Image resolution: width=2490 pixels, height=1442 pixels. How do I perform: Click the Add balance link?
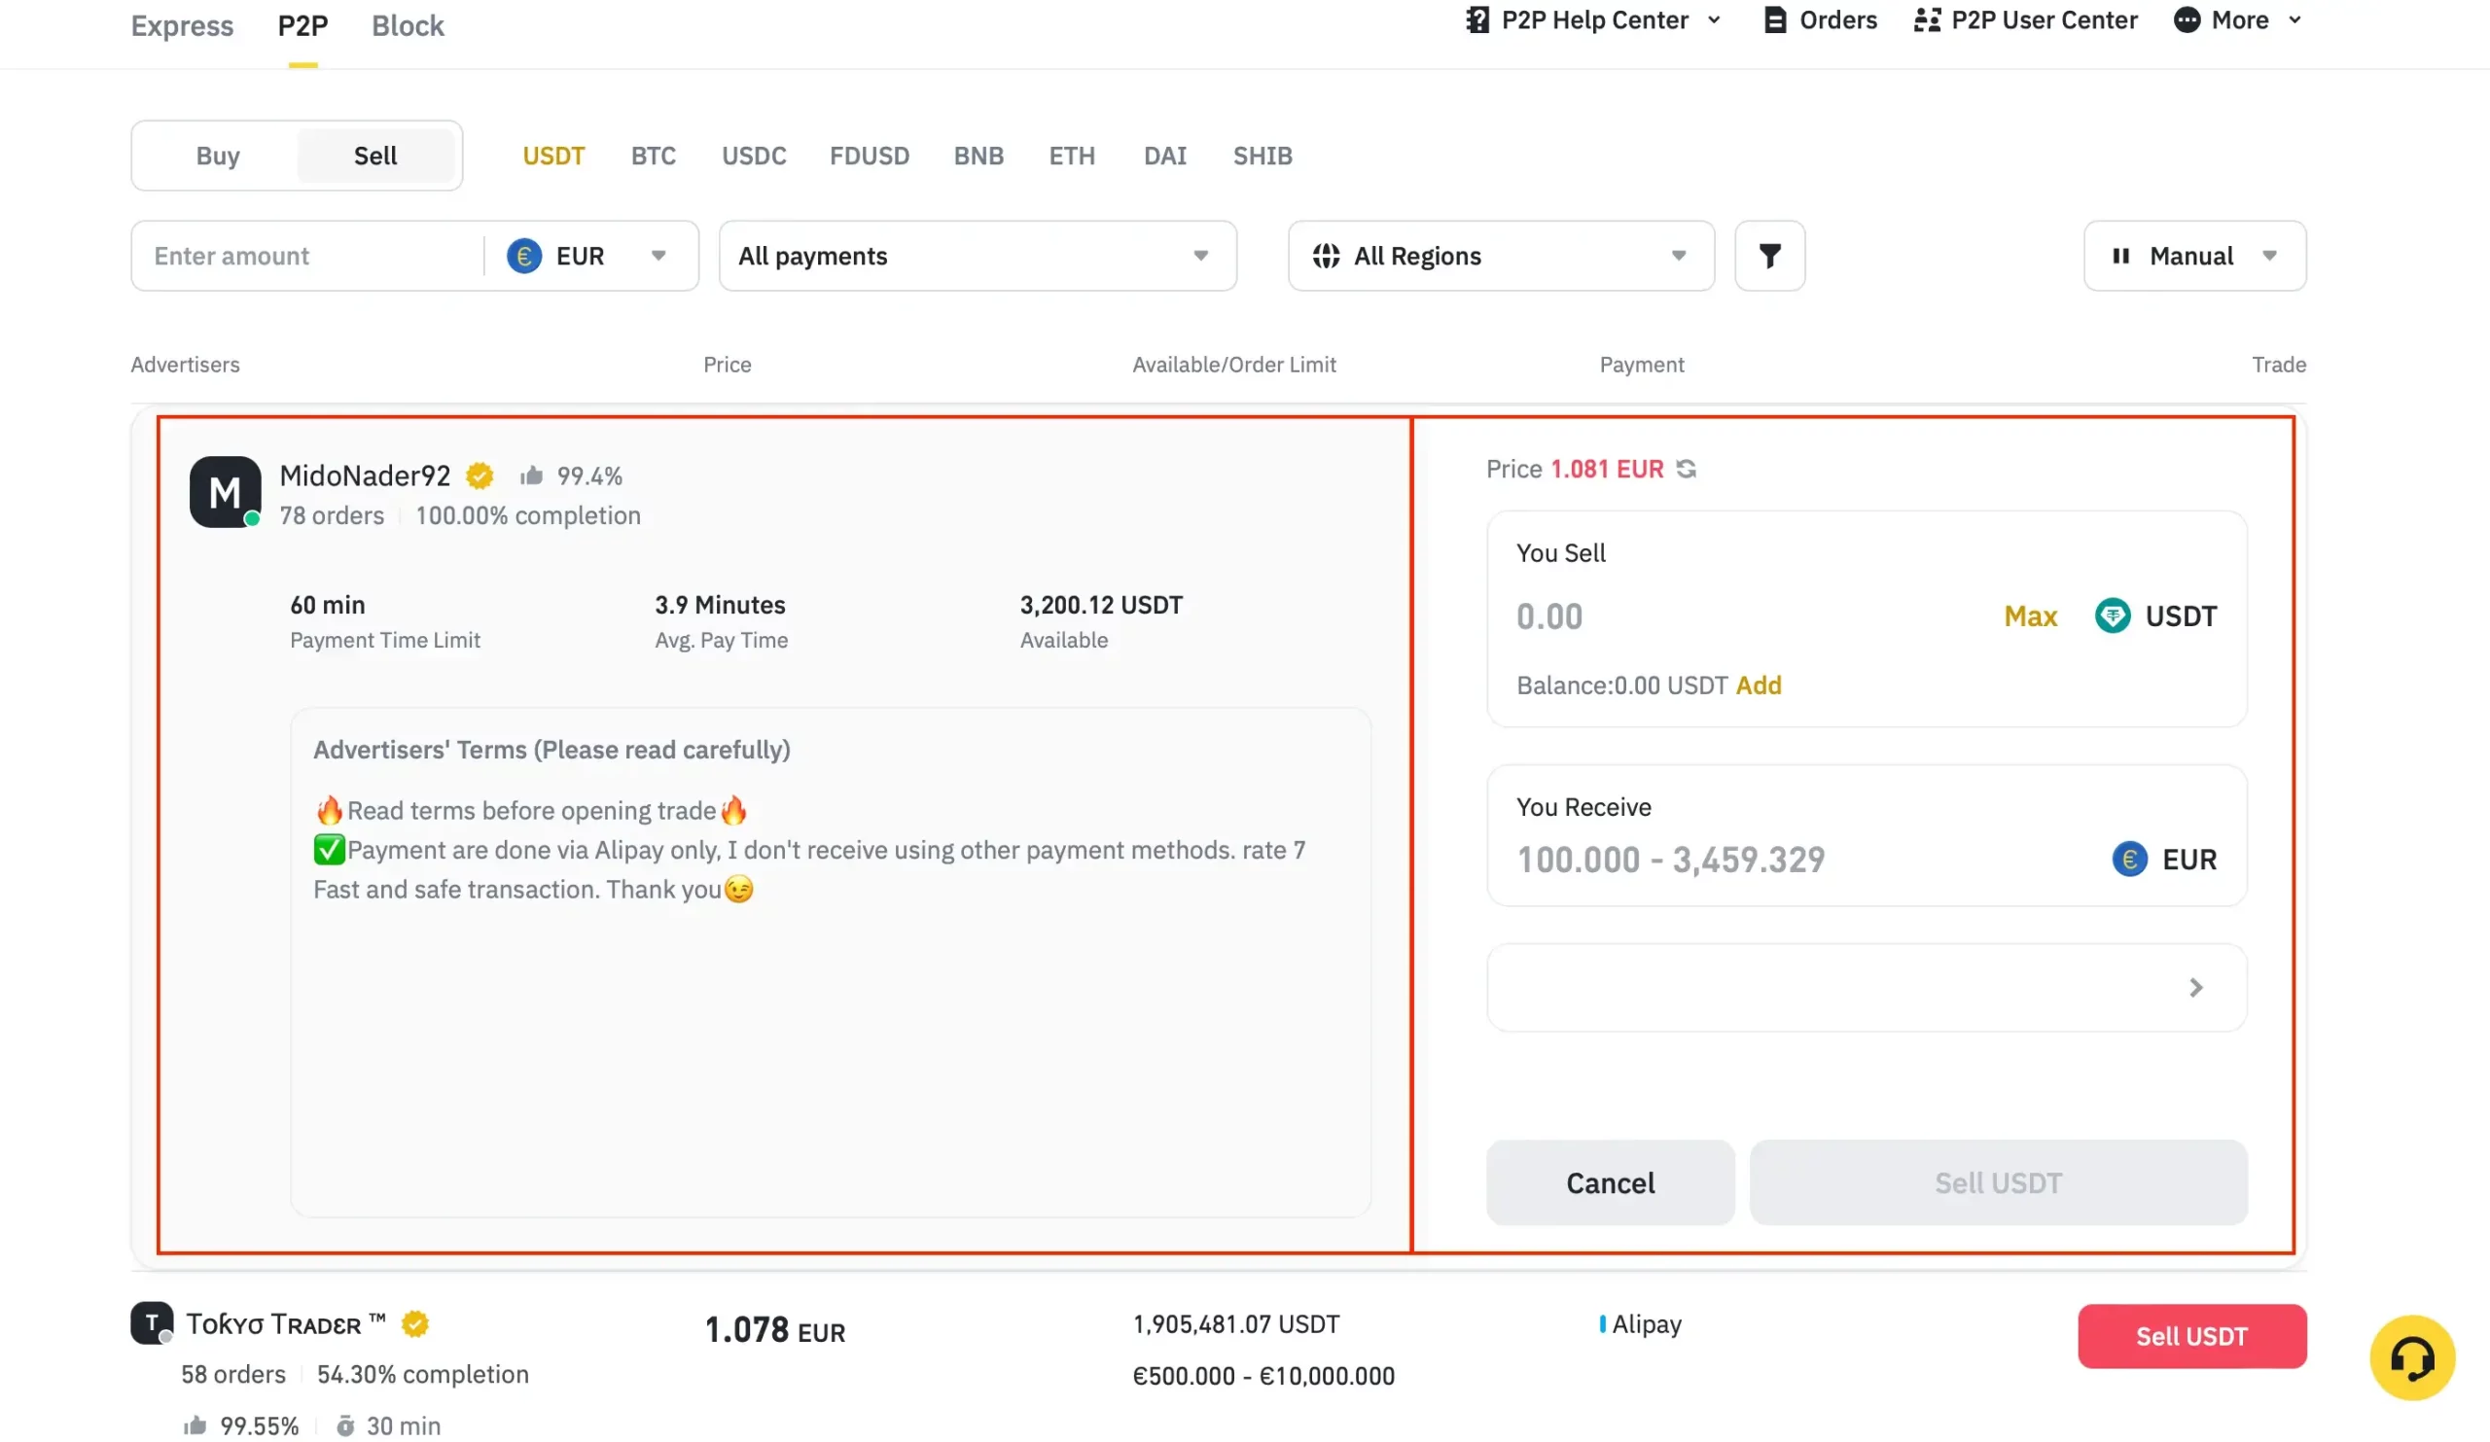click(1757, 685)
